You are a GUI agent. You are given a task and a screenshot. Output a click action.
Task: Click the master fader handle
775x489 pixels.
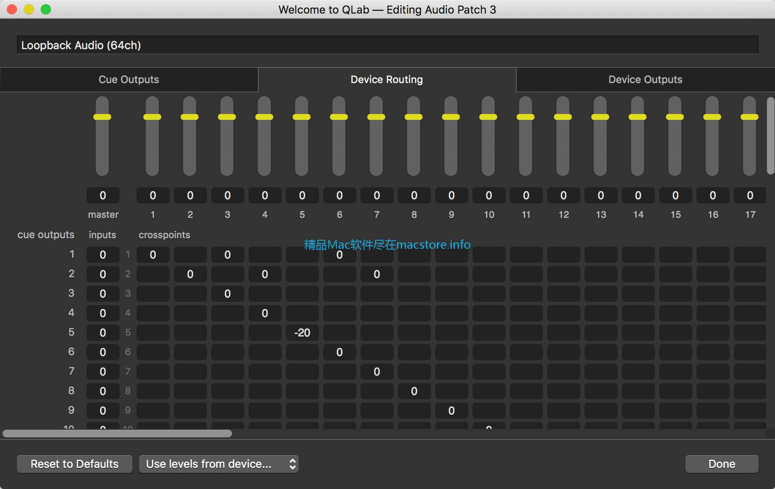coord(102,117)
